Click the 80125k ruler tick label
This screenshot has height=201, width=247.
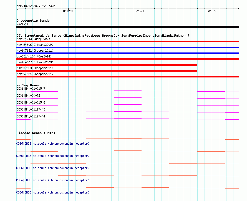[x=68, y=11]
